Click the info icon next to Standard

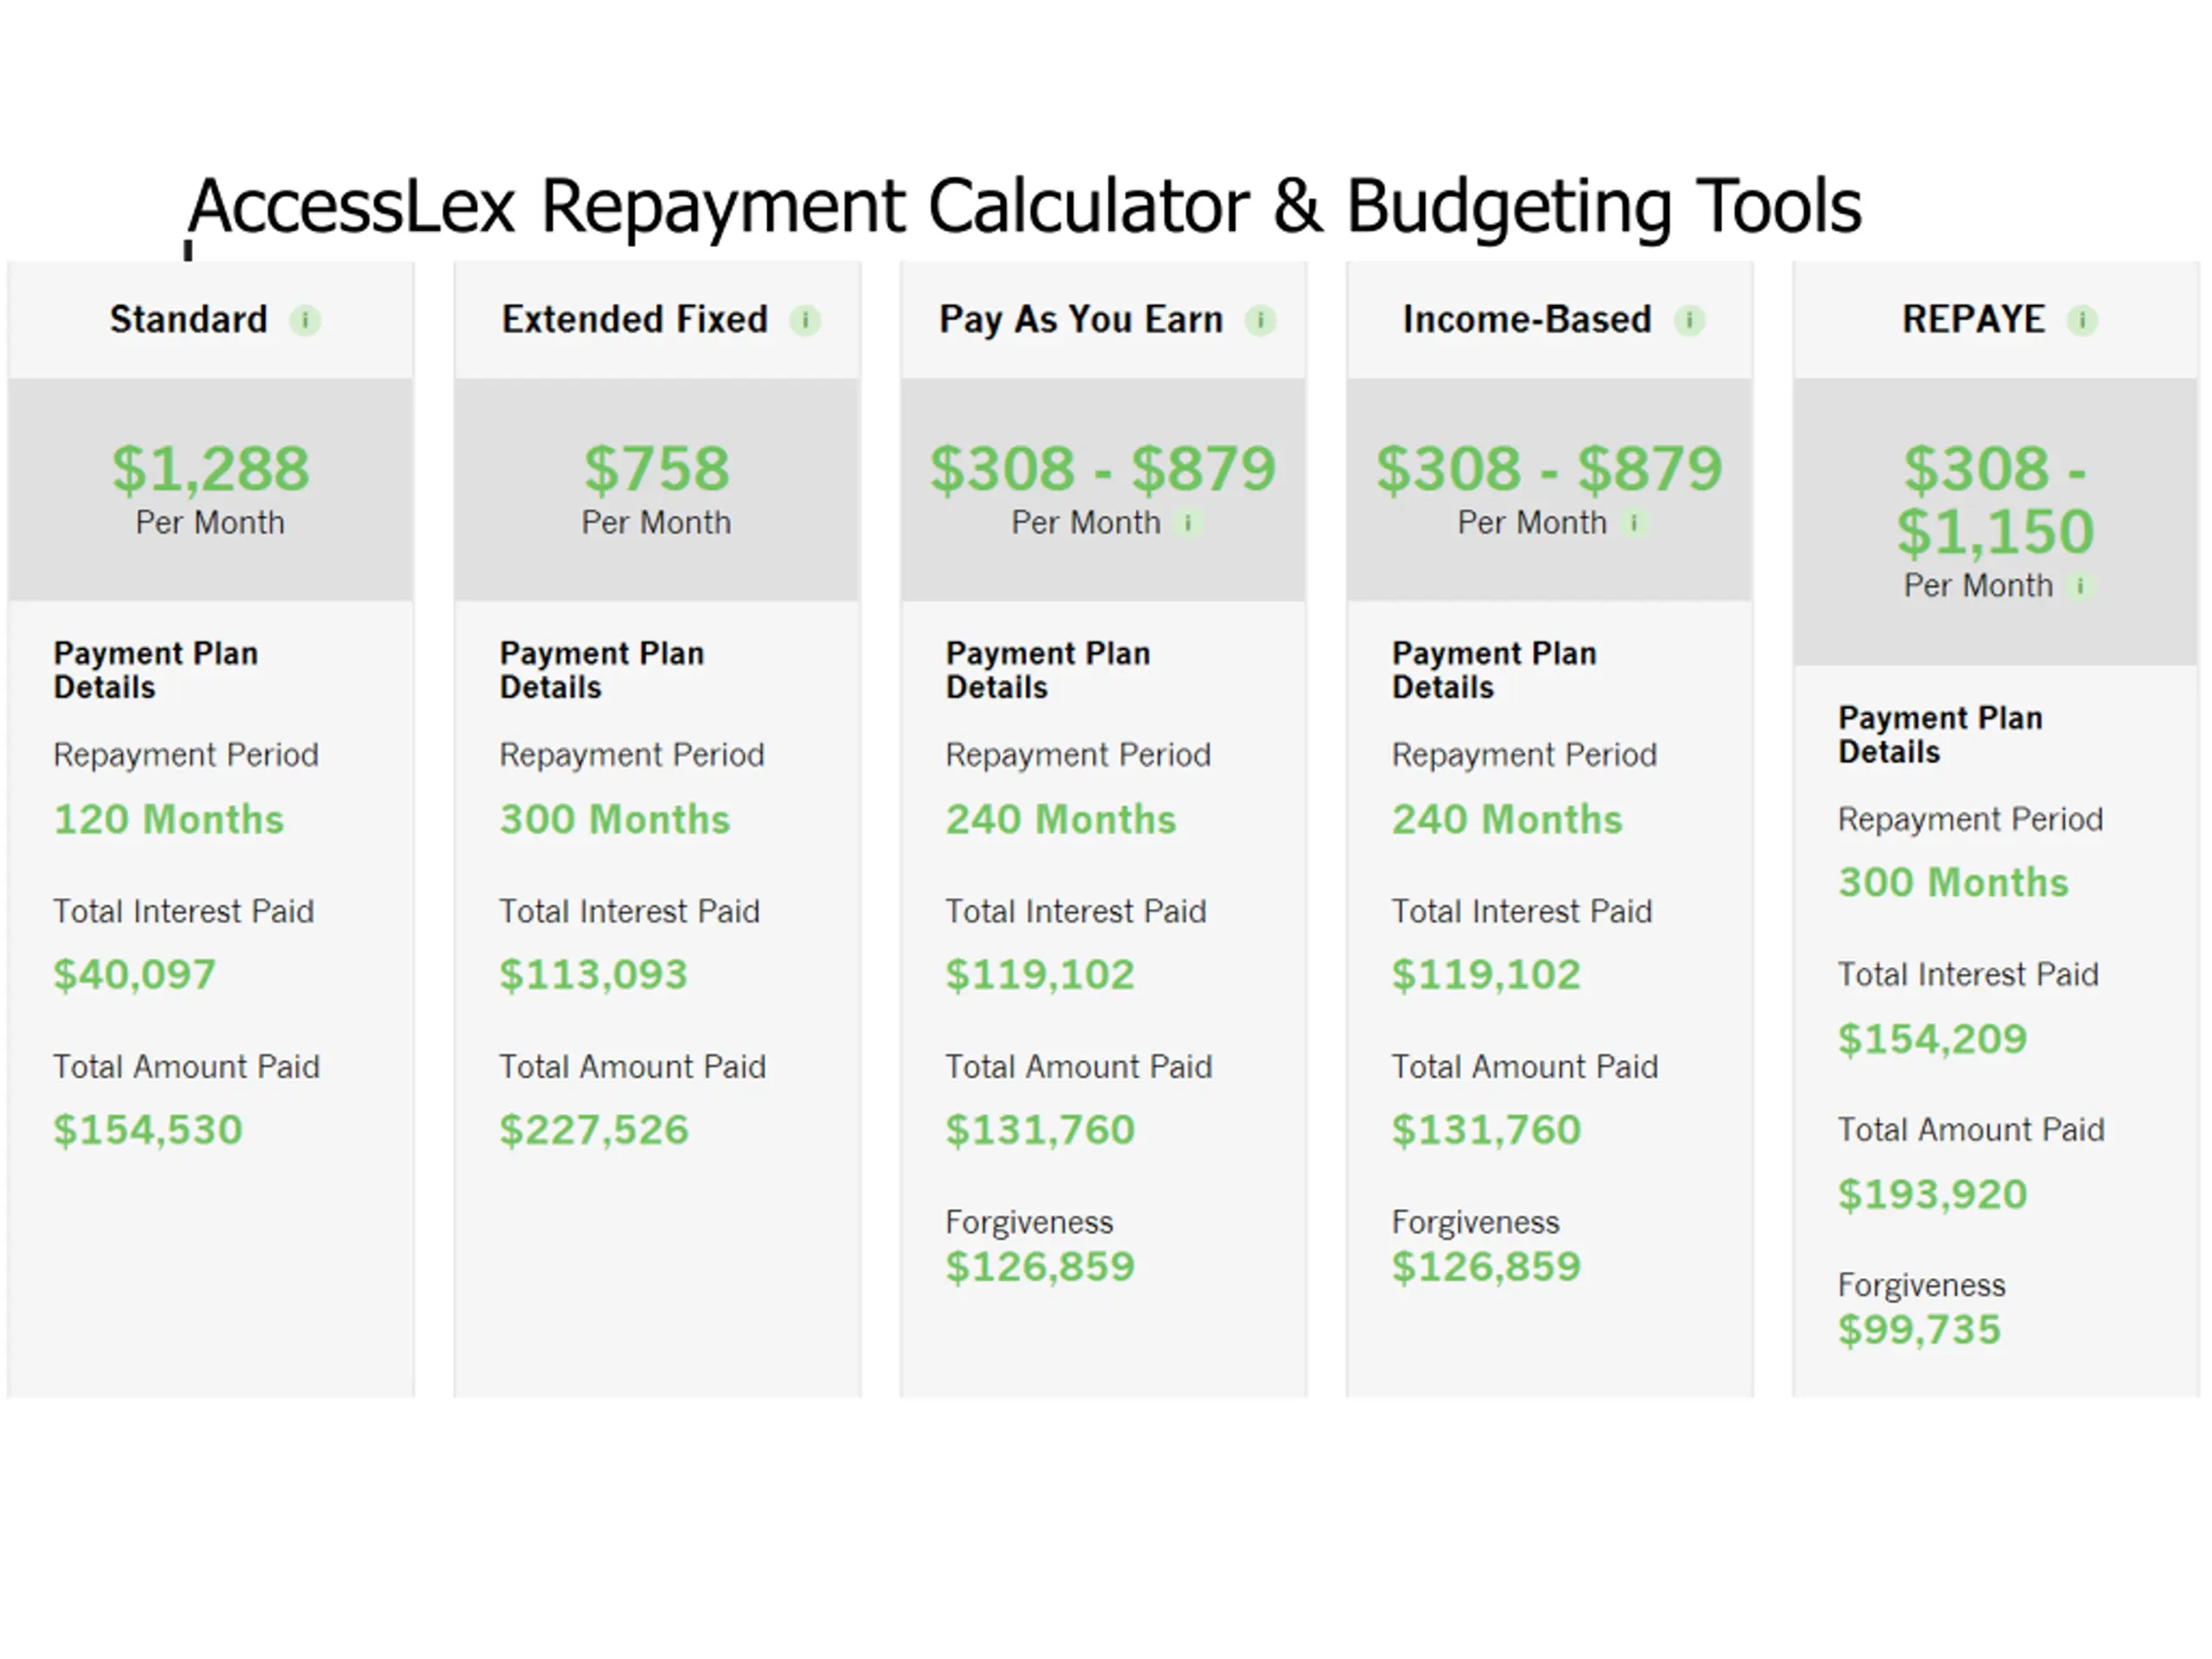tap(305, 321)
